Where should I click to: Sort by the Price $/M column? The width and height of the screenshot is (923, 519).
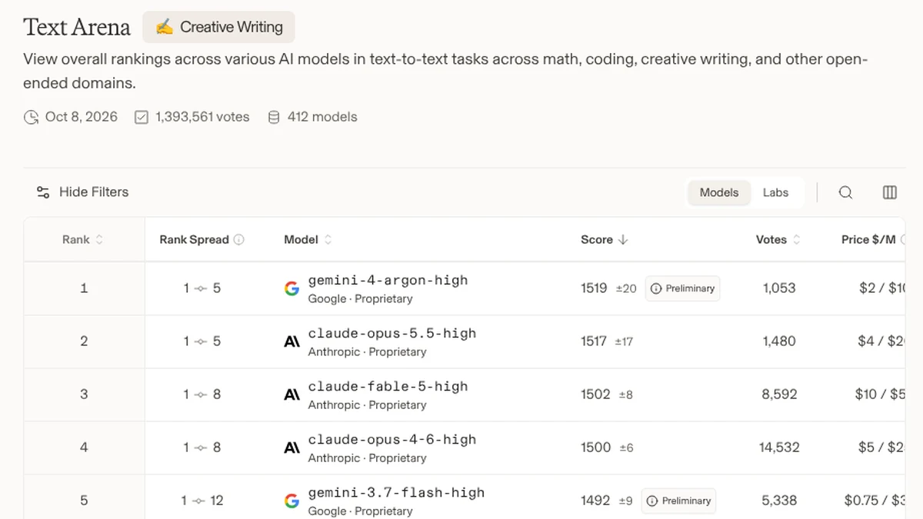874,240
